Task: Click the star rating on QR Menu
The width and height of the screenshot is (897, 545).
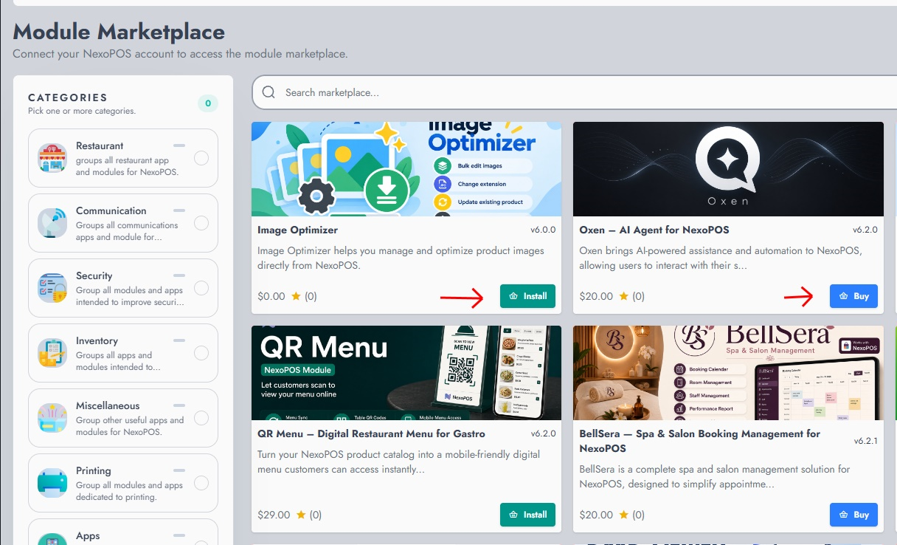Action: (x=301, y=515)
